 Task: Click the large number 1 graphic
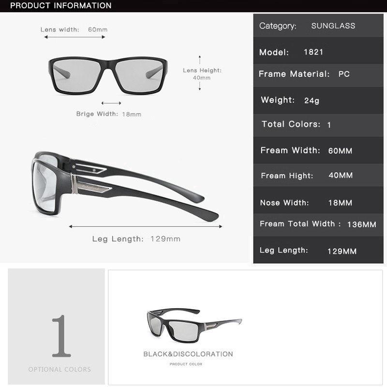61,336
